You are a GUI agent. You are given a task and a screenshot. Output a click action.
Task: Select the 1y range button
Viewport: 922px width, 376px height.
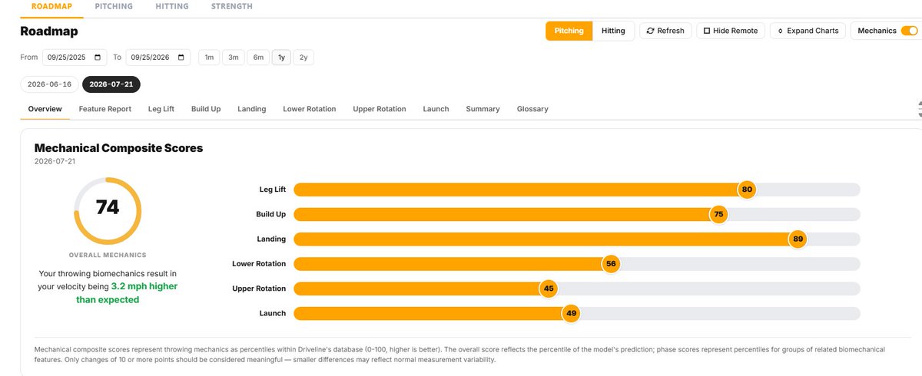pyautogui.click(x=281, y=58)
